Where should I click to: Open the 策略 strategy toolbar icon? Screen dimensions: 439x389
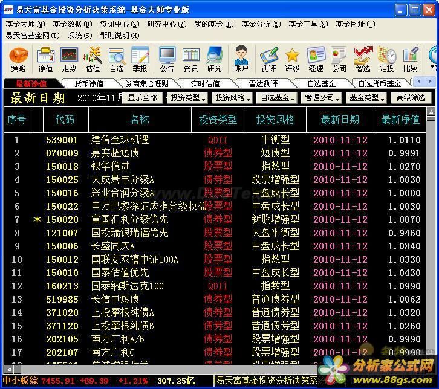(19, 59)
